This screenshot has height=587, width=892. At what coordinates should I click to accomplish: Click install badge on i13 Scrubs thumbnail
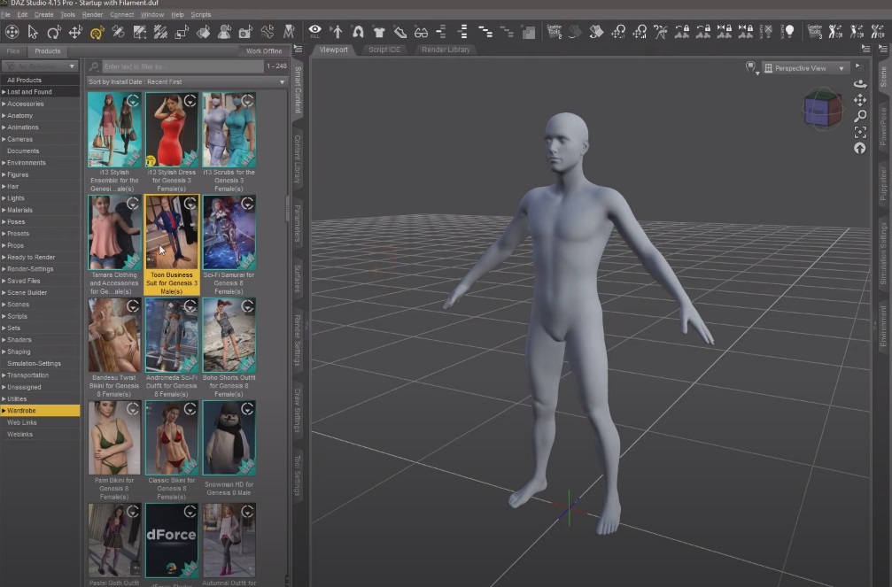click(x=247, y=101)
